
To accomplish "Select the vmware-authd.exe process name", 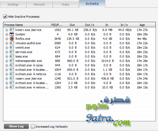I will tap(28, 43).
